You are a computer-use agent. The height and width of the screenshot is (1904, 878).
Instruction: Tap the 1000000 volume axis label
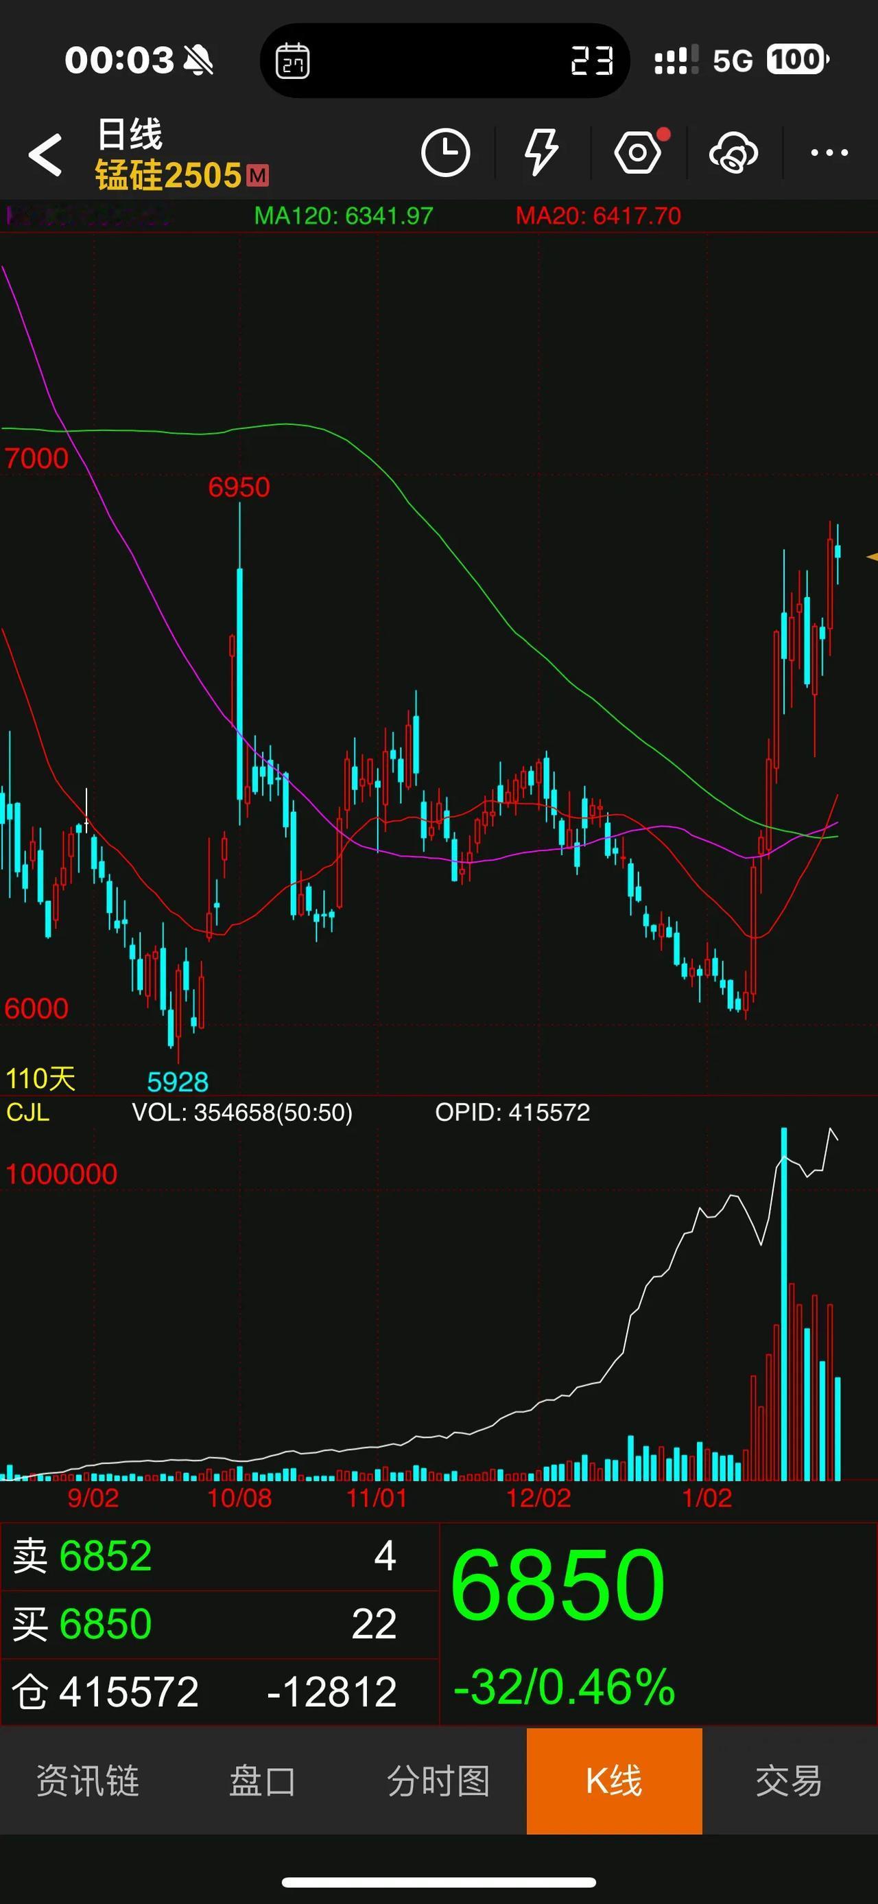[61, 1174]
